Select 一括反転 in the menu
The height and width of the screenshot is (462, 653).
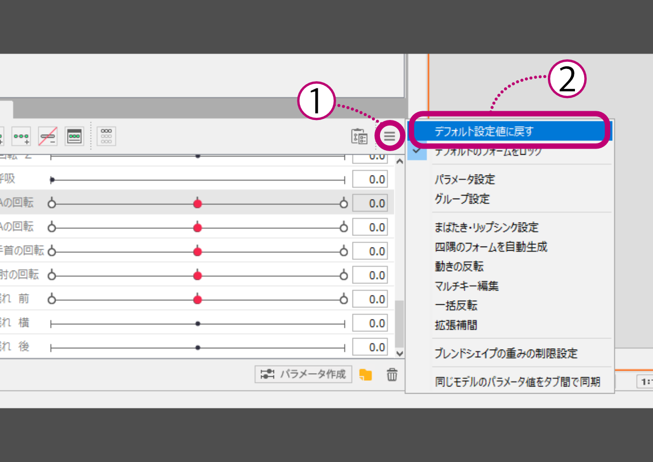tap(510, 305)
